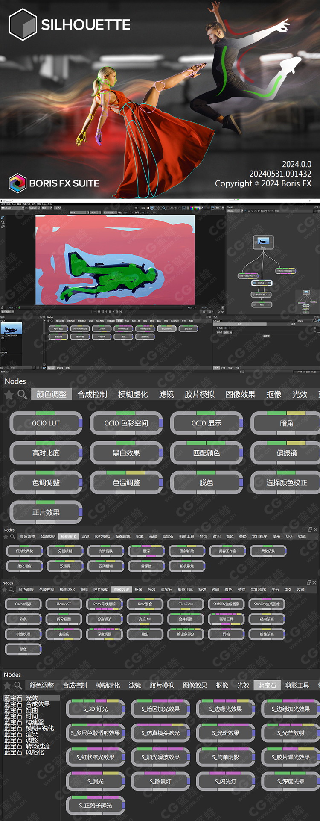320x821 pixels.
Task: Float the Nodes panel containing 低对比柔化
Action: point(310,529)
